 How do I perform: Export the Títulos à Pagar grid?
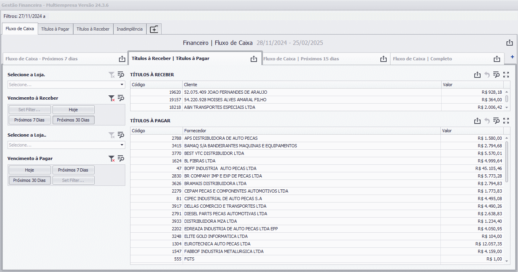click(x=477, y=121)
